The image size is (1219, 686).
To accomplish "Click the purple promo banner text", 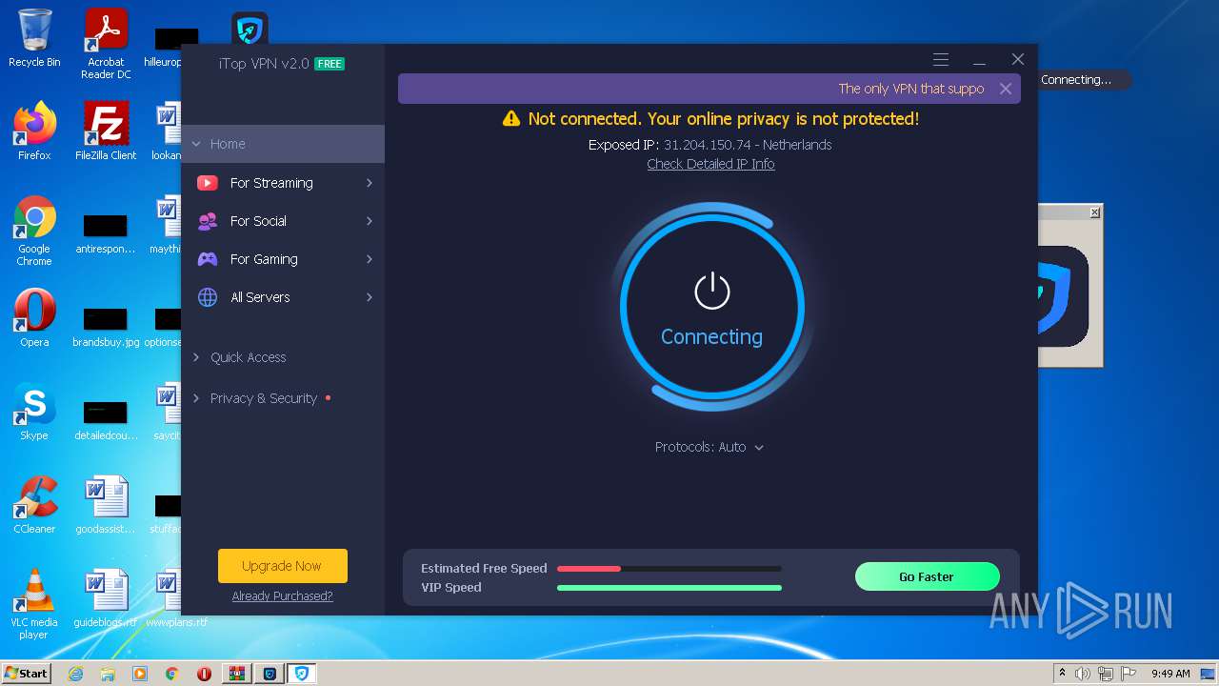I will [x=911, y=89].
